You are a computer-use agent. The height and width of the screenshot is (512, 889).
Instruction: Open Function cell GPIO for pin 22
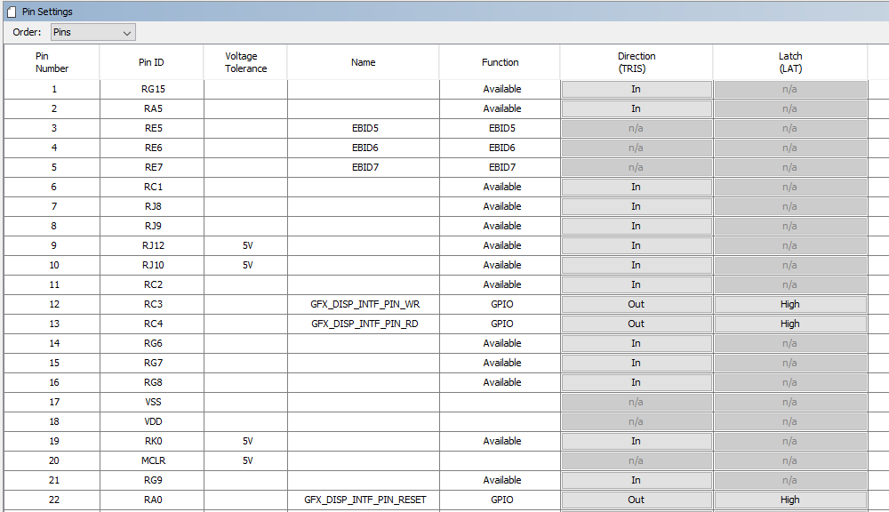click(x=501, y=500)
